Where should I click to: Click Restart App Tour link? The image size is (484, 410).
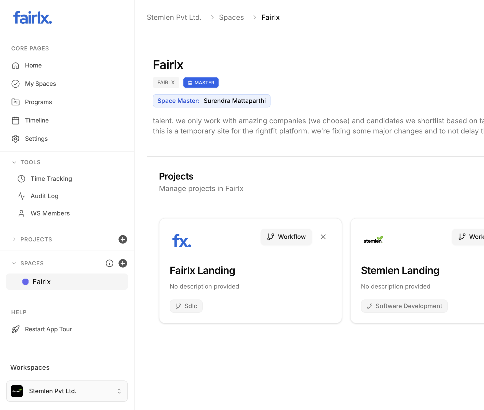tap(48, 329)
